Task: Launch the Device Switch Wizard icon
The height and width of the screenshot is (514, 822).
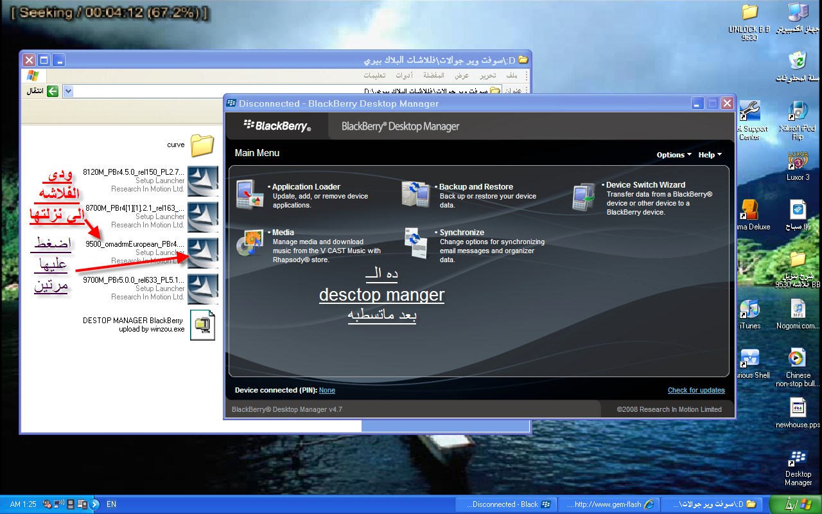Action: tap(585, 197)
